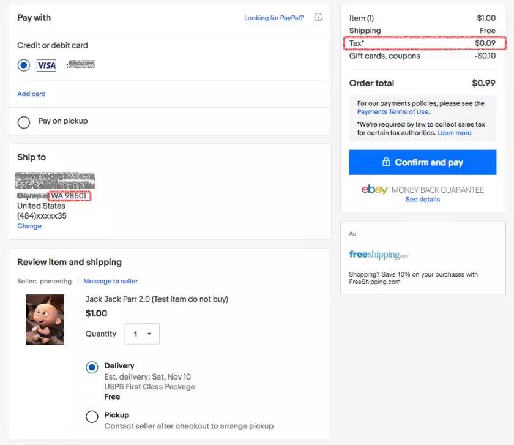Click the phone number (484)xxxxx35
Image resolution: width=514 pixels, height=445 pixels.
click(x=42, y=216)
